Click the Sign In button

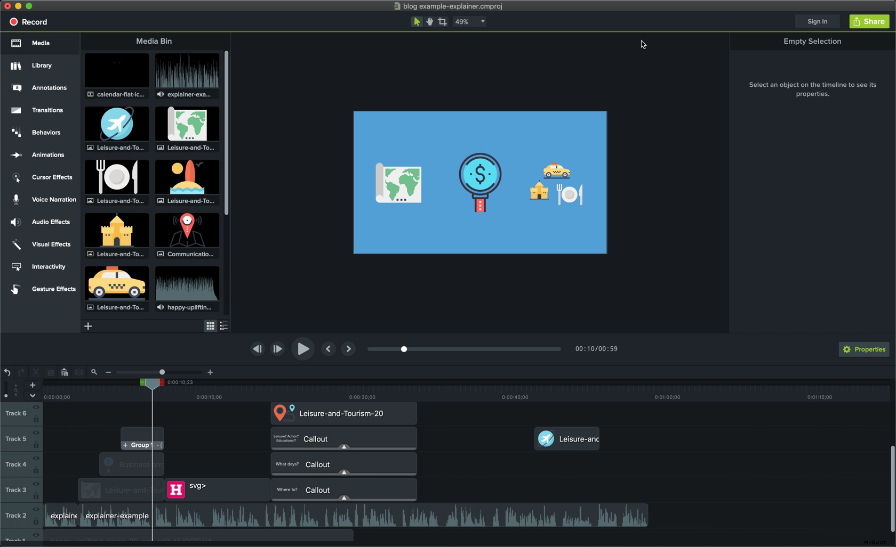(x=817, y=21)
